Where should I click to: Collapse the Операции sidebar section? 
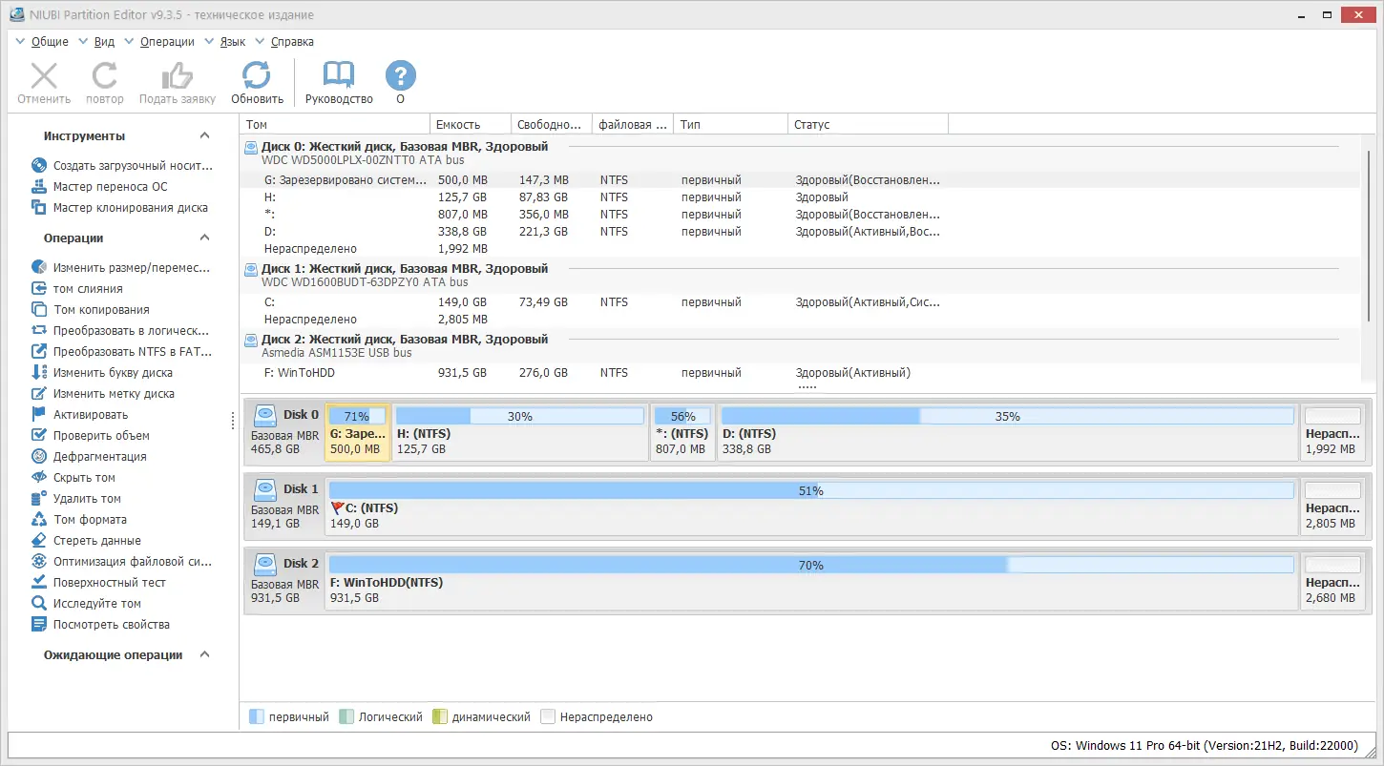(204, 238)
